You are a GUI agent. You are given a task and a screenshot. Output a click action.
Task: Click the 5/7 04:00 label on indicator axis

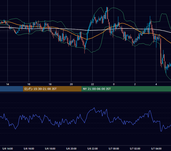click(156, 148)
